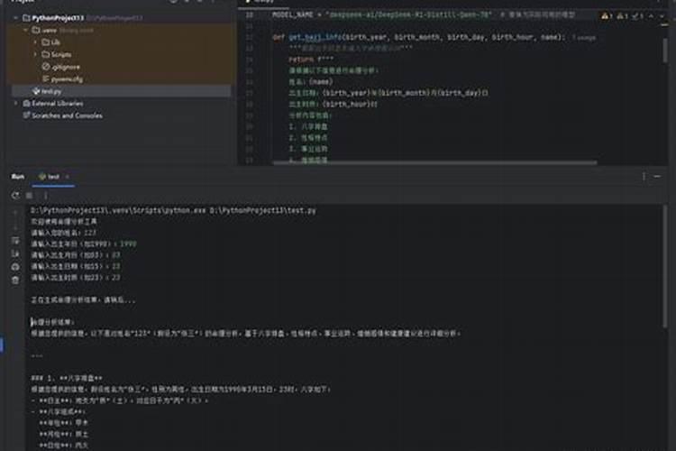Click the 'return f"""' code line
The image size is (676, 451).
311,60
